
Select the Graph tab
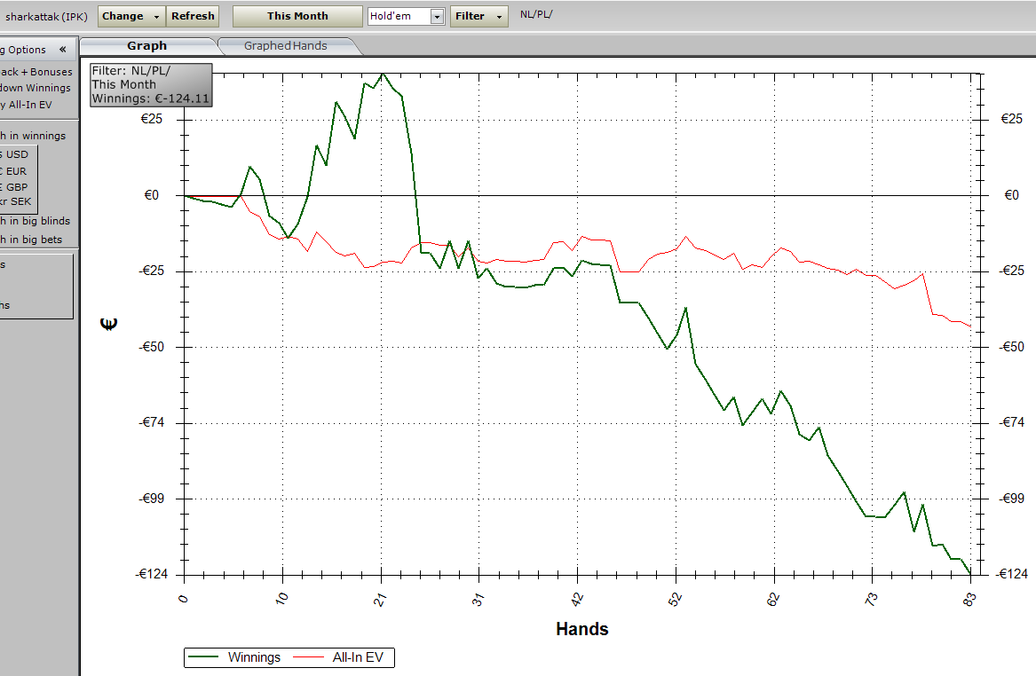pos(146,45)
